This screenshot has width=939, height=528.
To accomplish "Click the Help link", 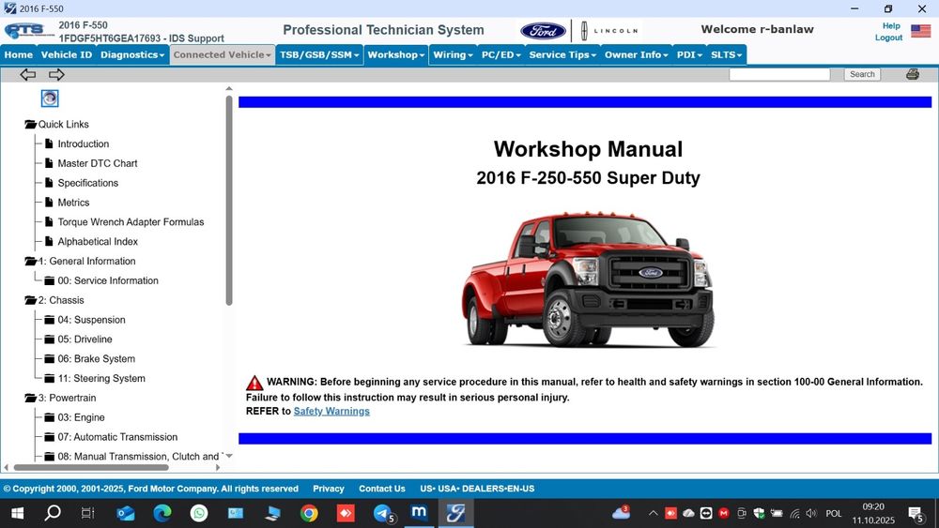I will (x=891, y=25).
